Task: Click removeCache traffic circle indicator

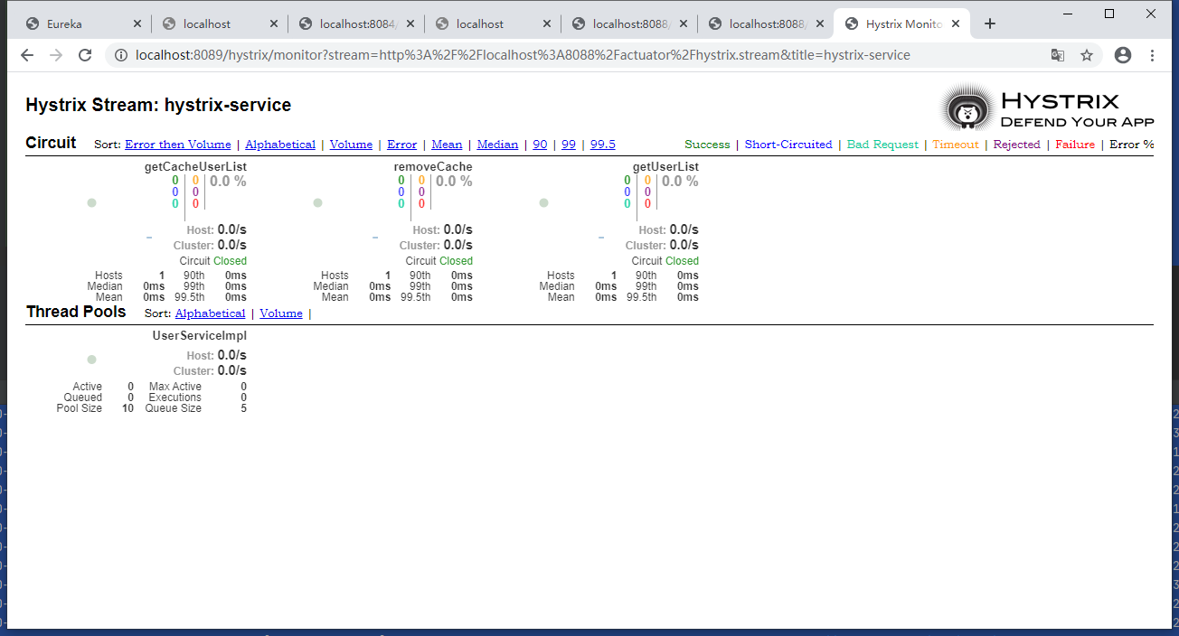Action: tap(317, 203)
